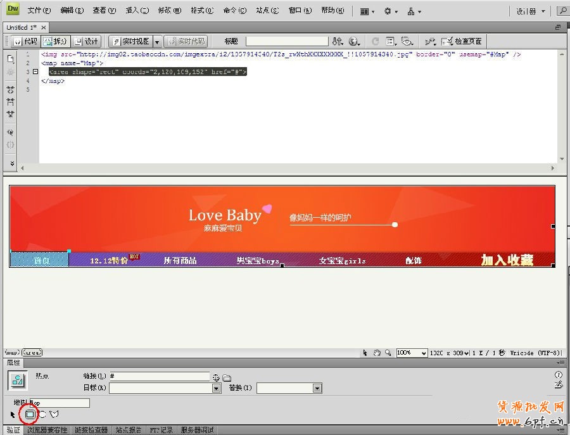570x435 pixels.
Task: Select the rectangle hotspot tool
Action: [30, 414]
